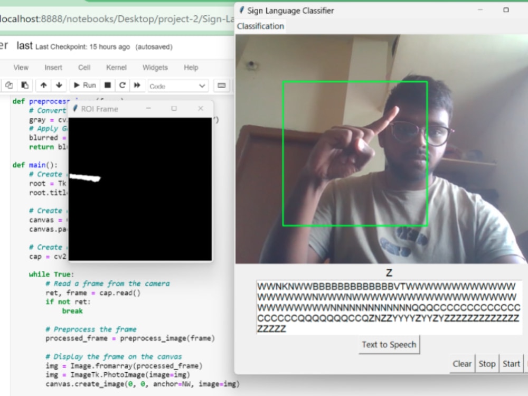The width and height of the screenshot is (528, 396).
Task: Click the 'ret, frame = cap.read()' code line
Action: 93,293
